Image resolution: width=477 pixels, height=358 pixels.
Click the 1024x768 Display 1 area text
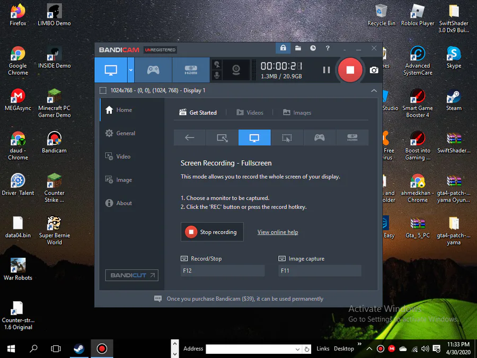[157, 90]
